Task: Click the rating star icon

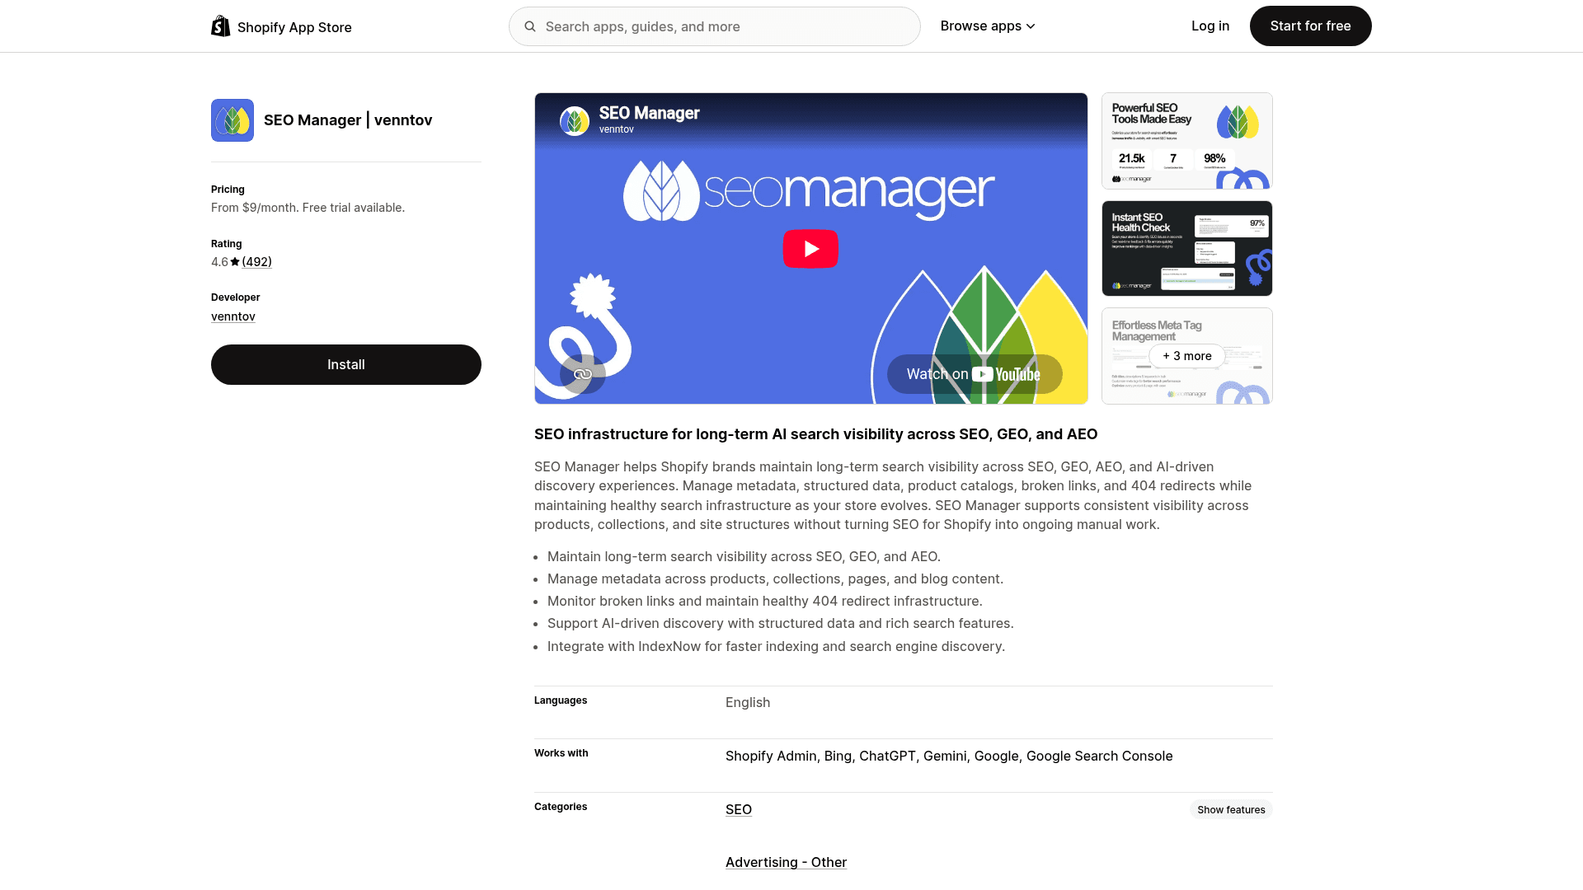Action: tap(235, 262)
